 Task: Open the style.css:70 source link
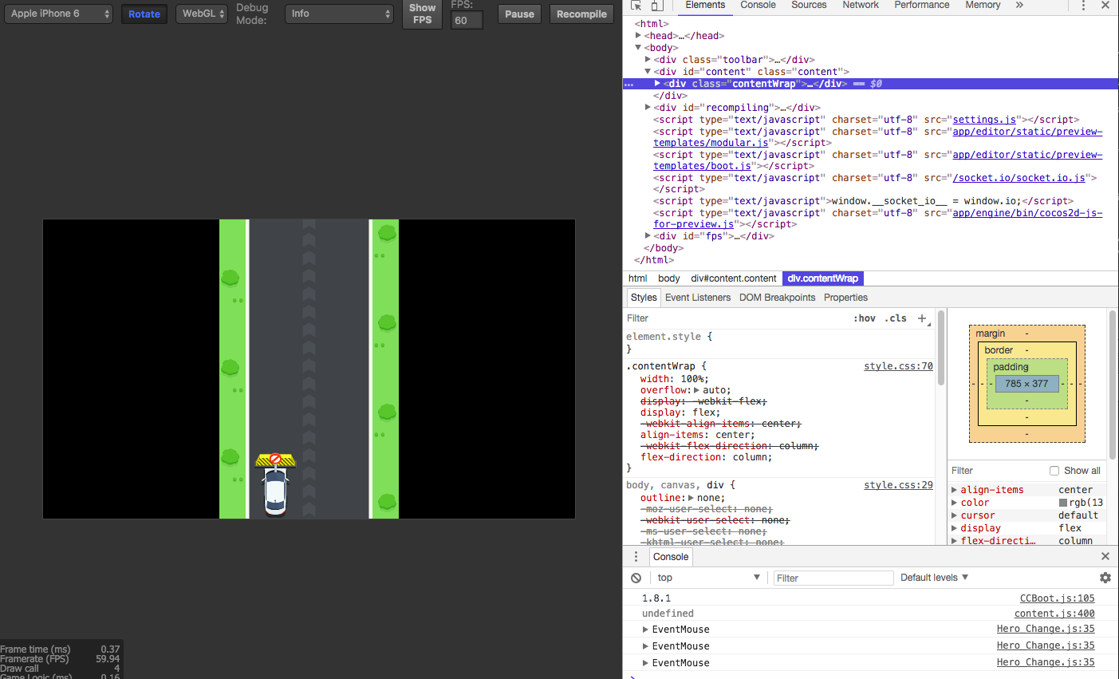(898, 366)
